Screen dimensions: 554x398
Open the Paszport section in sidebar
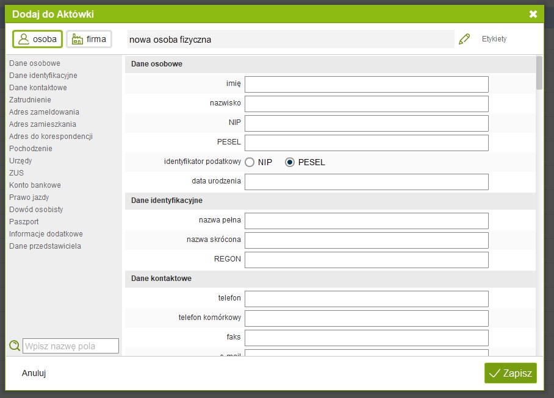[24, 222]
